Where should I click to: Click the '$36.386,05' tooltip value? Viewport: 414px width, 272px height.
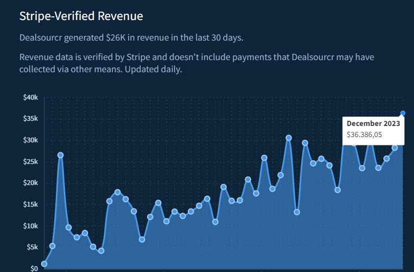(x=364, y=134)
